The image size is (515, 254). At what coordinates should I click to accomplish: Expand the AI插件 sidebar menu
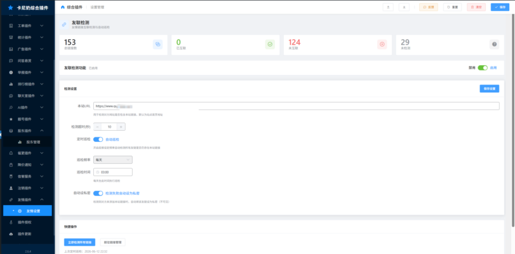[x=26, y=107]
